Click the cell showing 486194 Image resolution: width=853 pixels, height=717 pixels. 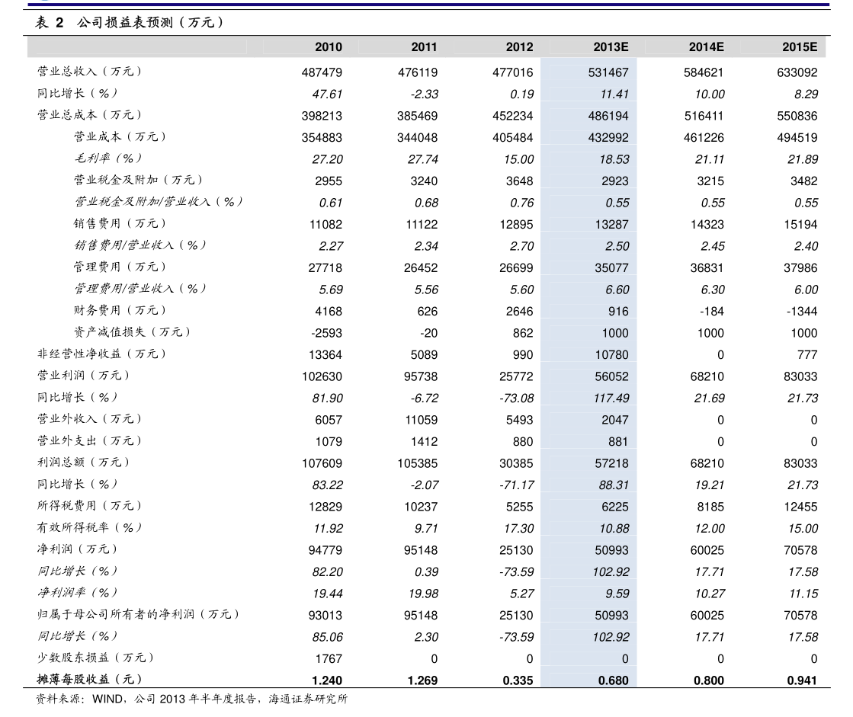pyautogui.click(x=608, y=116)
